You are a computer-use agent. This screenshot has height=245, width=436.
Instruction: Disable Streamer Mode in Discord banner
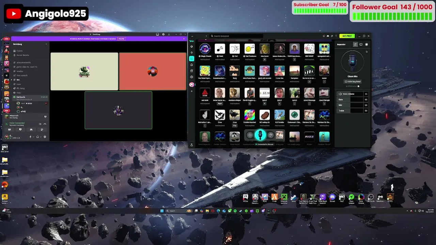(121, 39)
